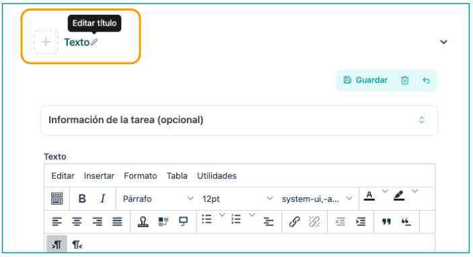Open the 12pt font size dropdown
The width and height of the screenshot is (473, 257).
click(x=237, y=198)
